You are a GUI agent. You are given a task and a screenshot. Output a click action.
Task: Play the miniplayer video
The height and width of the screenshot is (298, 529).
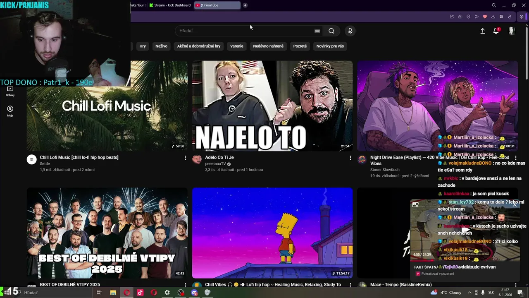coord(465,230)
